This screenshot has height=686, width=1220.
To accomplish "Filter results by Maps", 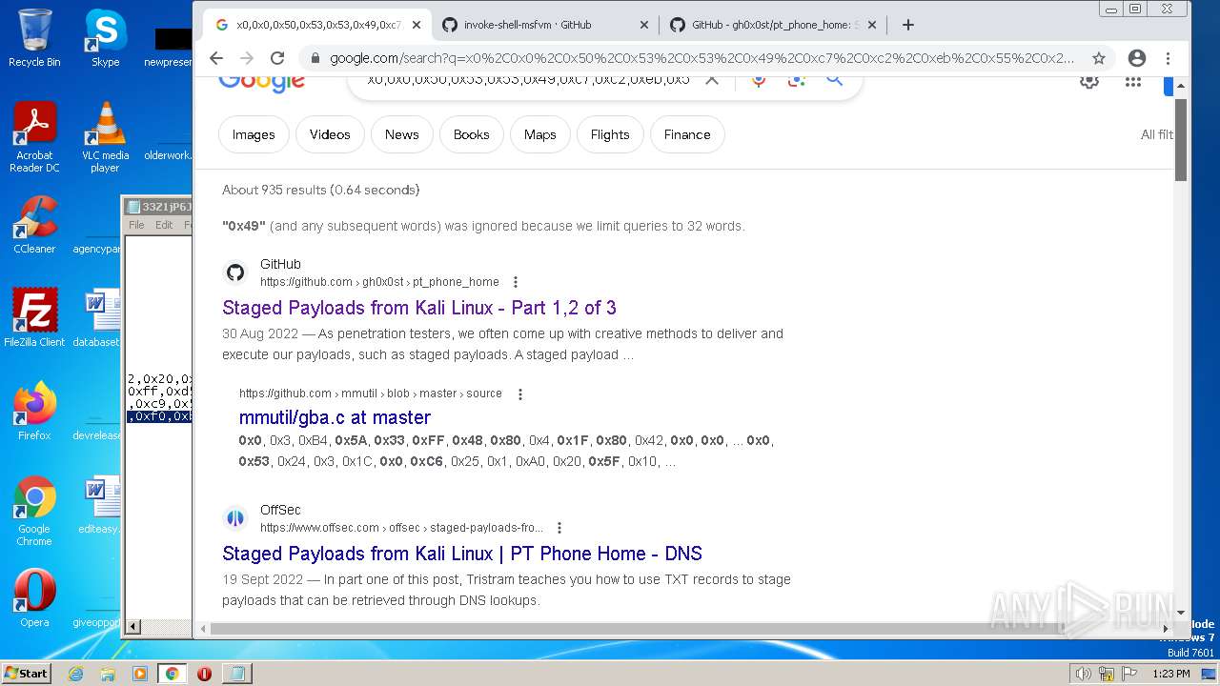I will point(540,134).
